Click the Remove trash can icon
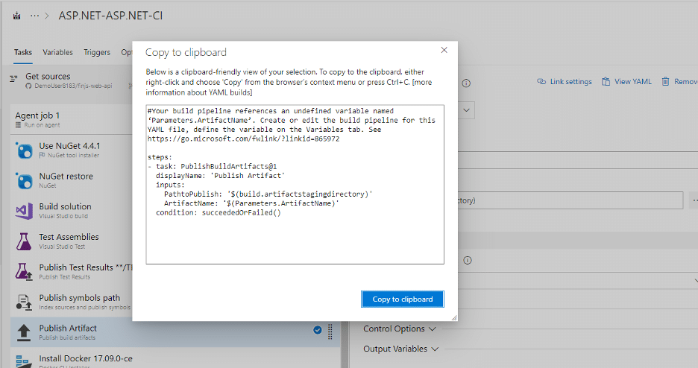 tap(665, 81)
